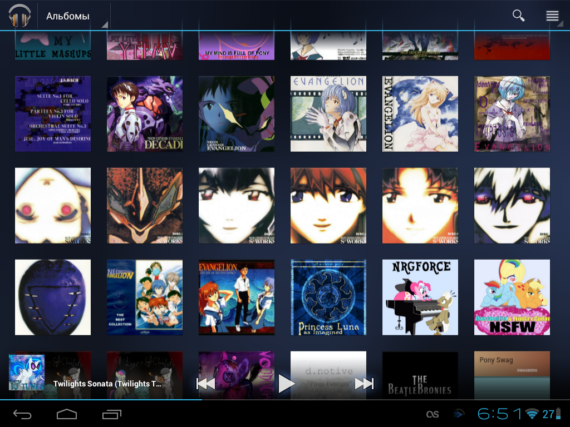Screen dimensions: 570x427
Task: Open the Neon Genesis Evangelion dark-blue face album
Action: [237, 113]
